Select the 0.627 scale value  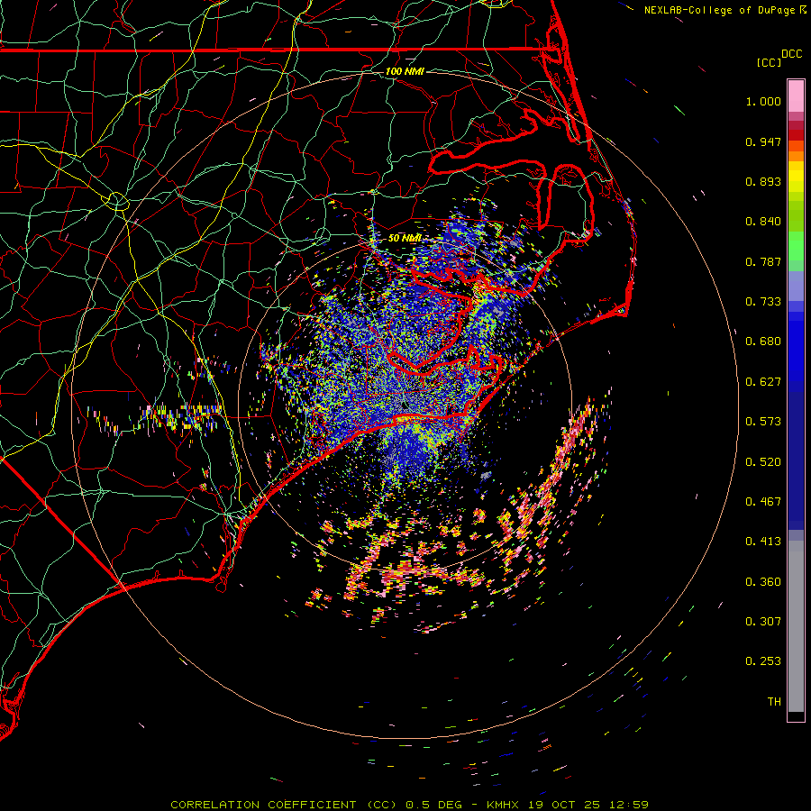763,382
